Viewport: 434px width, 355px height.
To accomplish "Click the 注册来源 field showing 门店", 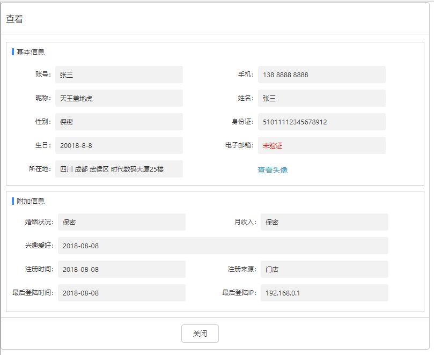I will (x=324, y=269).
